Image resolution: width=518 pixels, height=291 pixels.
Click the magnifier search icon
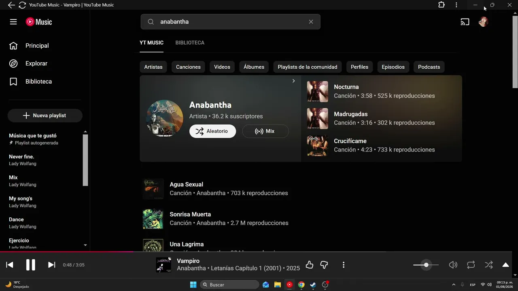click(151, 22)
